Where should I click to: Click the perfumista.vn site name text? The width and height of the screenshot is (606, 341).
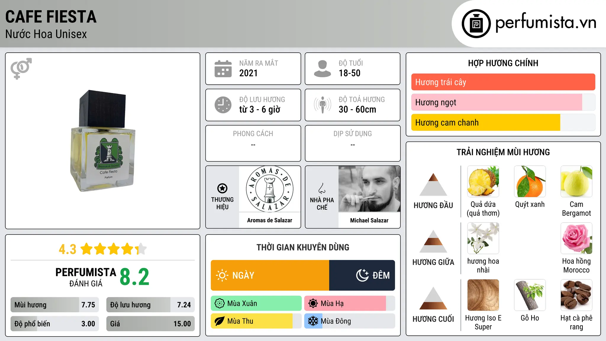(x=546, y=22)
